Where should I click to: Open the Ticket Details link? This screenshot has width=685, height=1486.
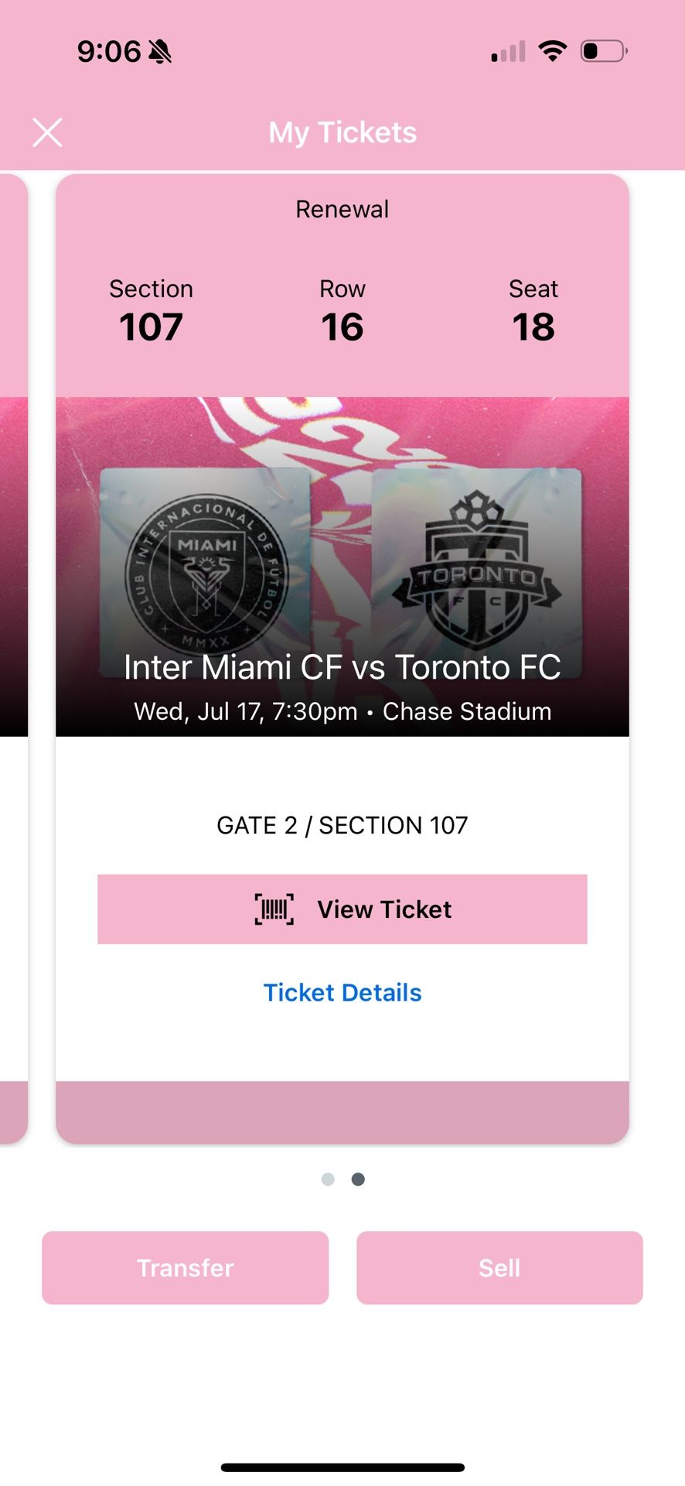click(342, 993)
